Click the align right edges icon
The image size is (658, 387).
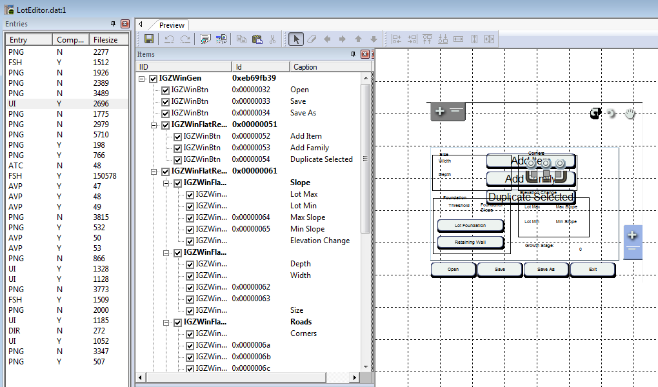412,39
